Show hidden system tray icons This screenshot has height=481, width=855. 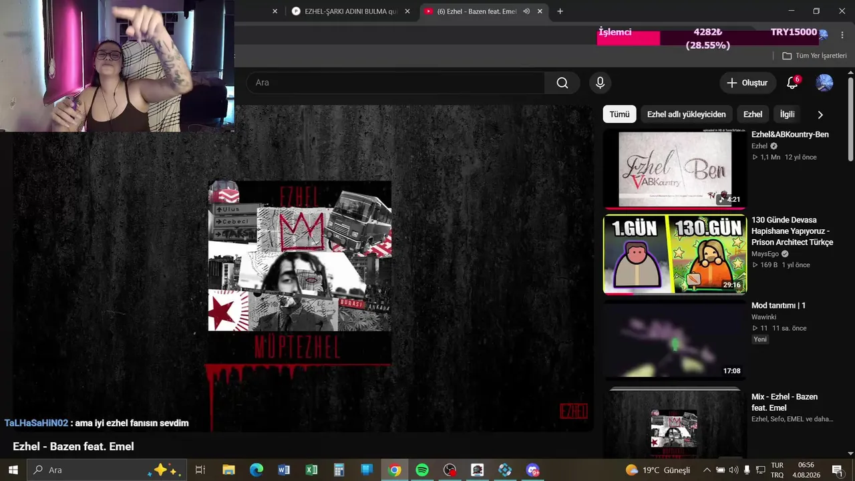[707, 470]
